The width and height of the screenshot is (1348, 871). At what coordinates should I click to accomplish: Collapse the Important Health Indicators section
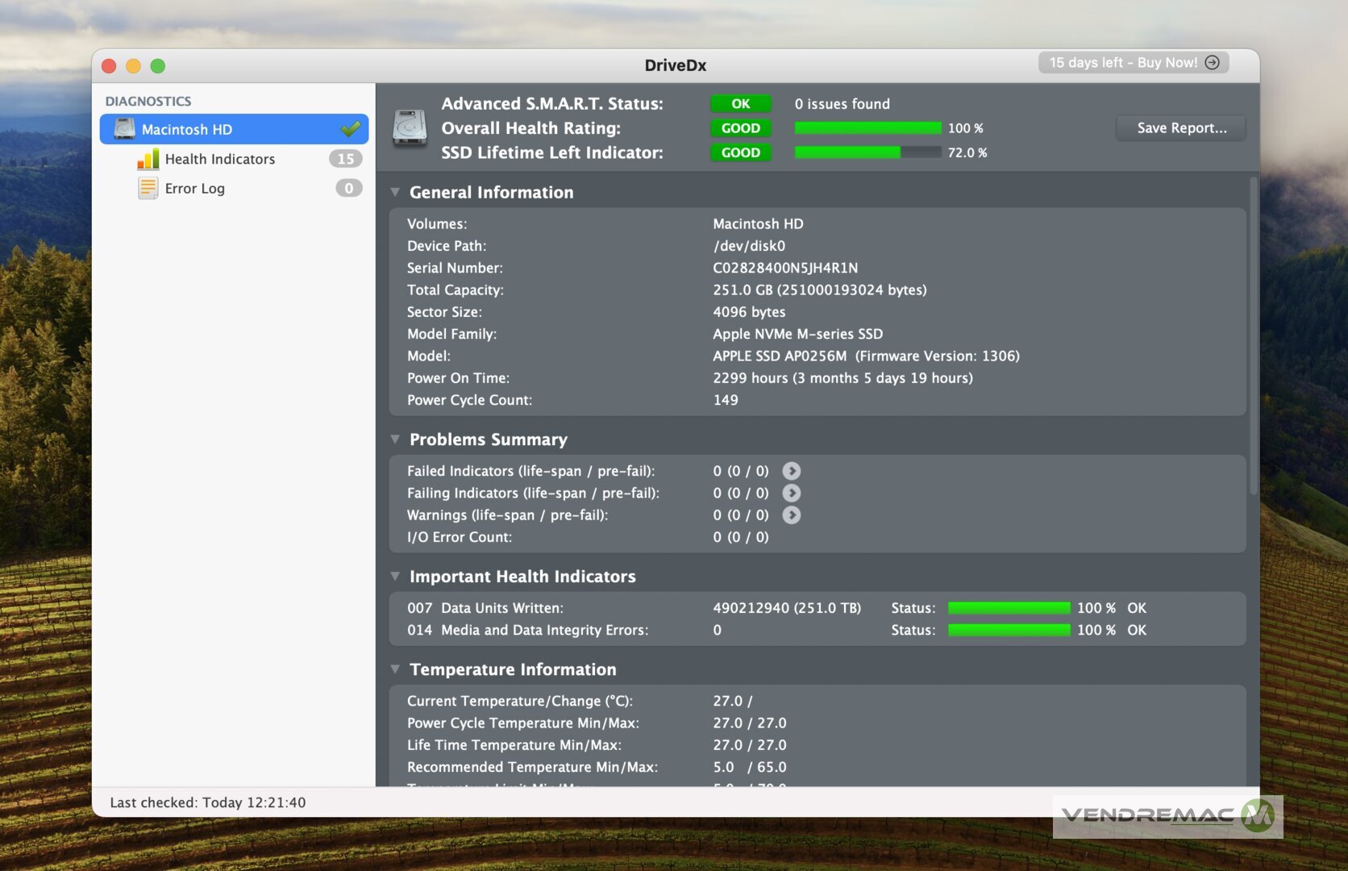pos(395,577)
